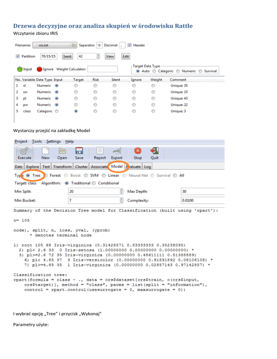
Task: Increment the Seed value spinner
Action: [98, 55]
